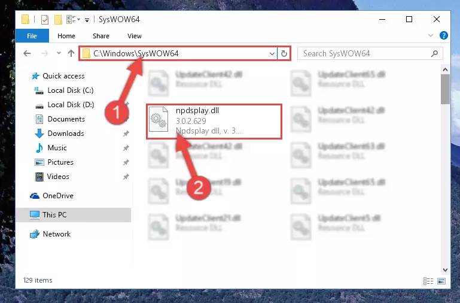Click the pin icon beside Downloads

[126, 134]
